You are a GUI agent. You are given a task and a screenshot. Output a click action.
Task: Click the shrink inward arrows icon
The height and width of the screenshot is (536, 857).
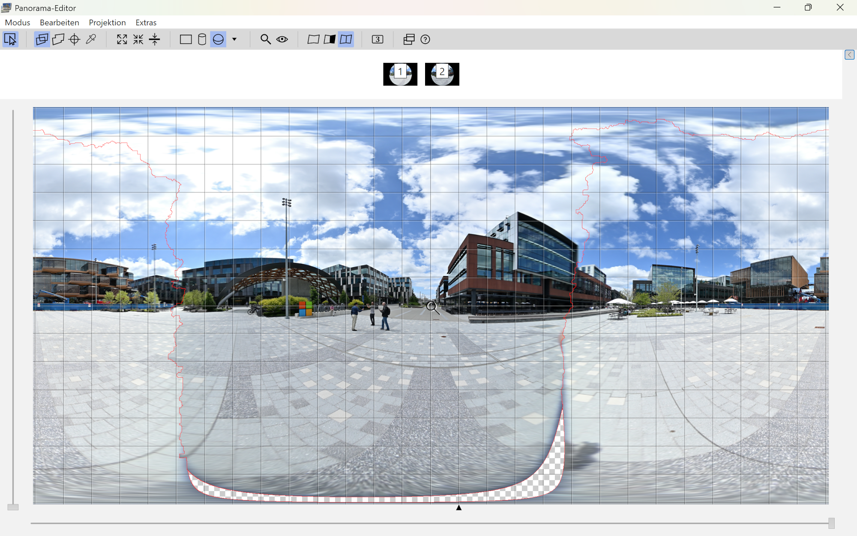coord(138,39)
